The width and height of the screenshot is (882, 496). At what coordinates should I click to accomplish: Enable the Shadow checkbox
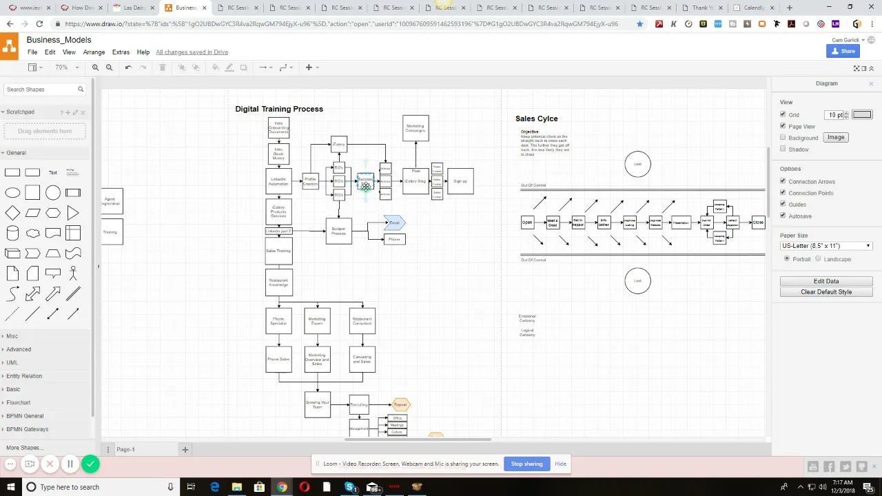click(x=783, y=149)
